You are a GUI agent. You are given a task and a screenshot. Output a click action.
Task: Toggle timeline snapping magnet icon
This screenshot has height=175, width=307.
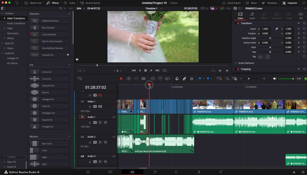[x=177, y=79]
